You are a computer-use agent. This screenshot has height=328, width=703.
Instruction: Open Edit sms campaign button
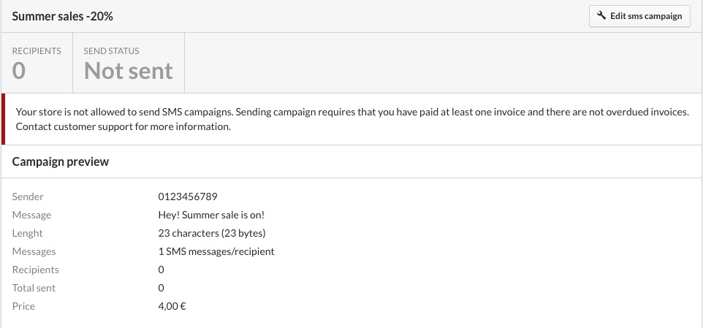tap(639, 16)
